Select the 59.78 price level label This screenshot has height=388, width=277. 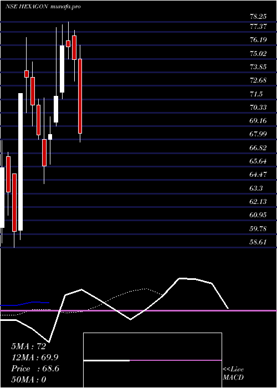pyautogui.click(x=258, y=228)
